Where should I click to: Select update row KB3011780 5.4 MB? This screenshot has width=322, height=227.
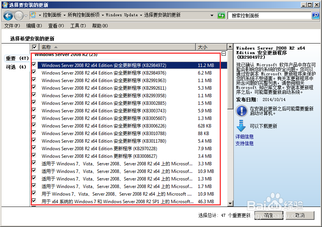click(x=132, y=141)
